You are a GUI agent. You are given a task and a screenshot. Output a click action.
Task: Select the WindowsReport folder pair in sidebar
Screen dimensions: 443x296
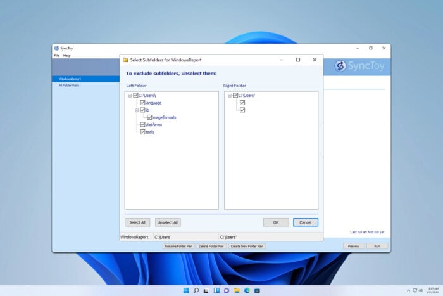click(85, 79)
